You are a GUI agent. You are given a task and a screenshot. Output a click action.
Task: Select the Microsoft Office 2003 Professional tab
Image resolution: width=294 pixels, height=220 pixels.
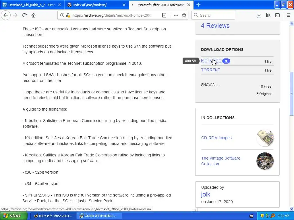point(161,5)
